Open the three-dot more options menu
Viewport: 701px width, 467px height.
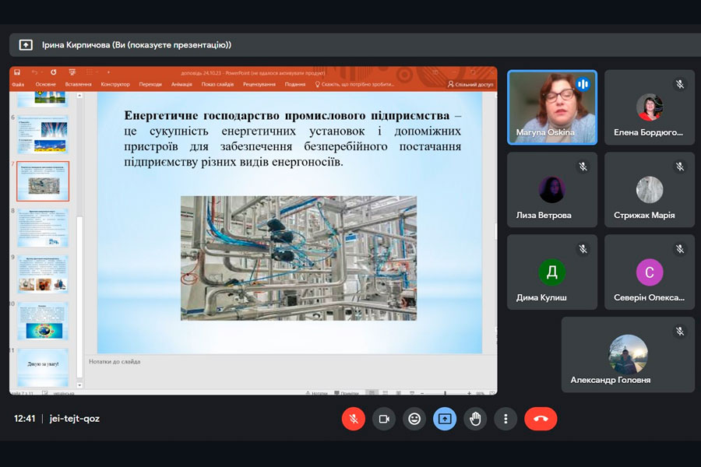coord(505,419)
